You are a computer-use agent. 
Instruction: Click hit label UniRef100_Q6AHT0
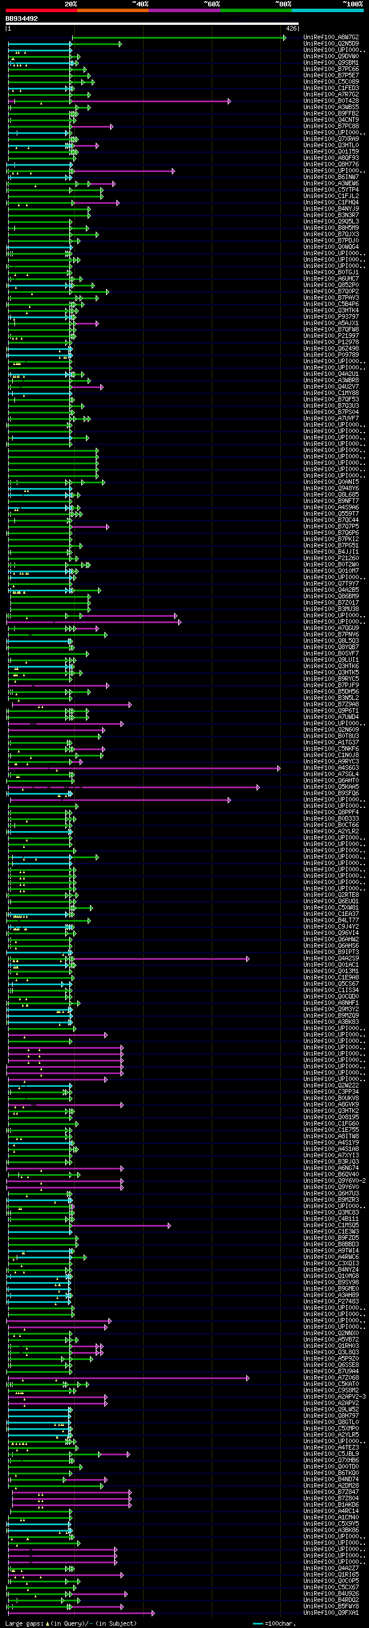(331, 781)
